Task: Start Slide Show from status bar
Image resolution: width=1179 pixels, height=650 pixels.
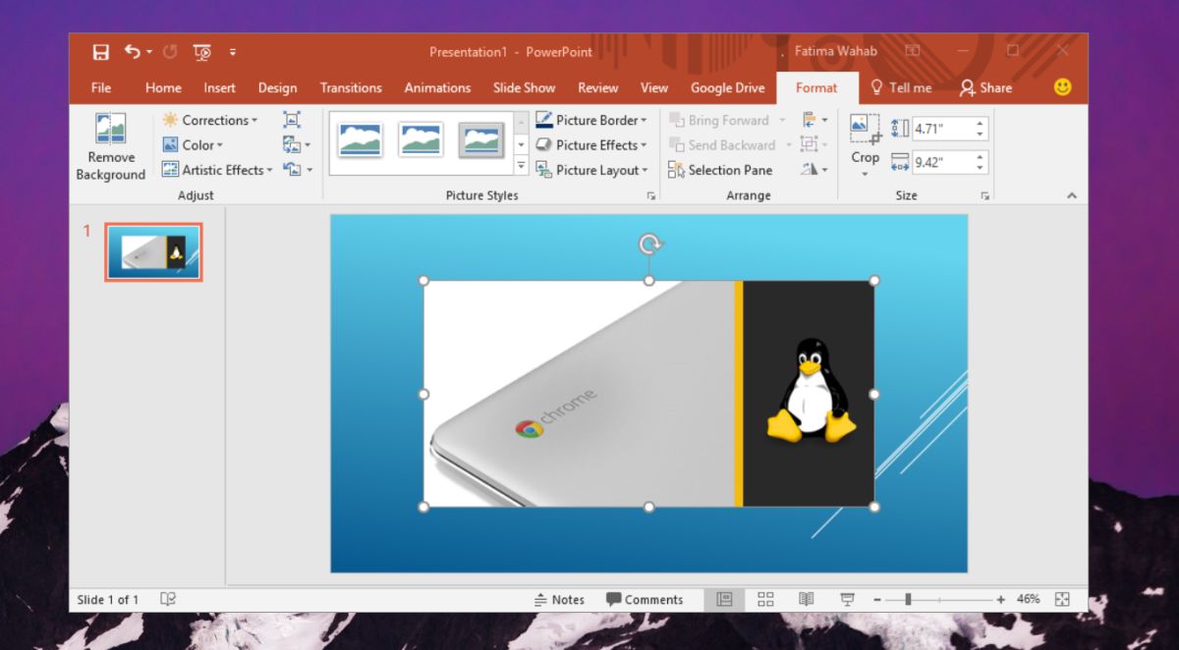Action: (846, 599)
